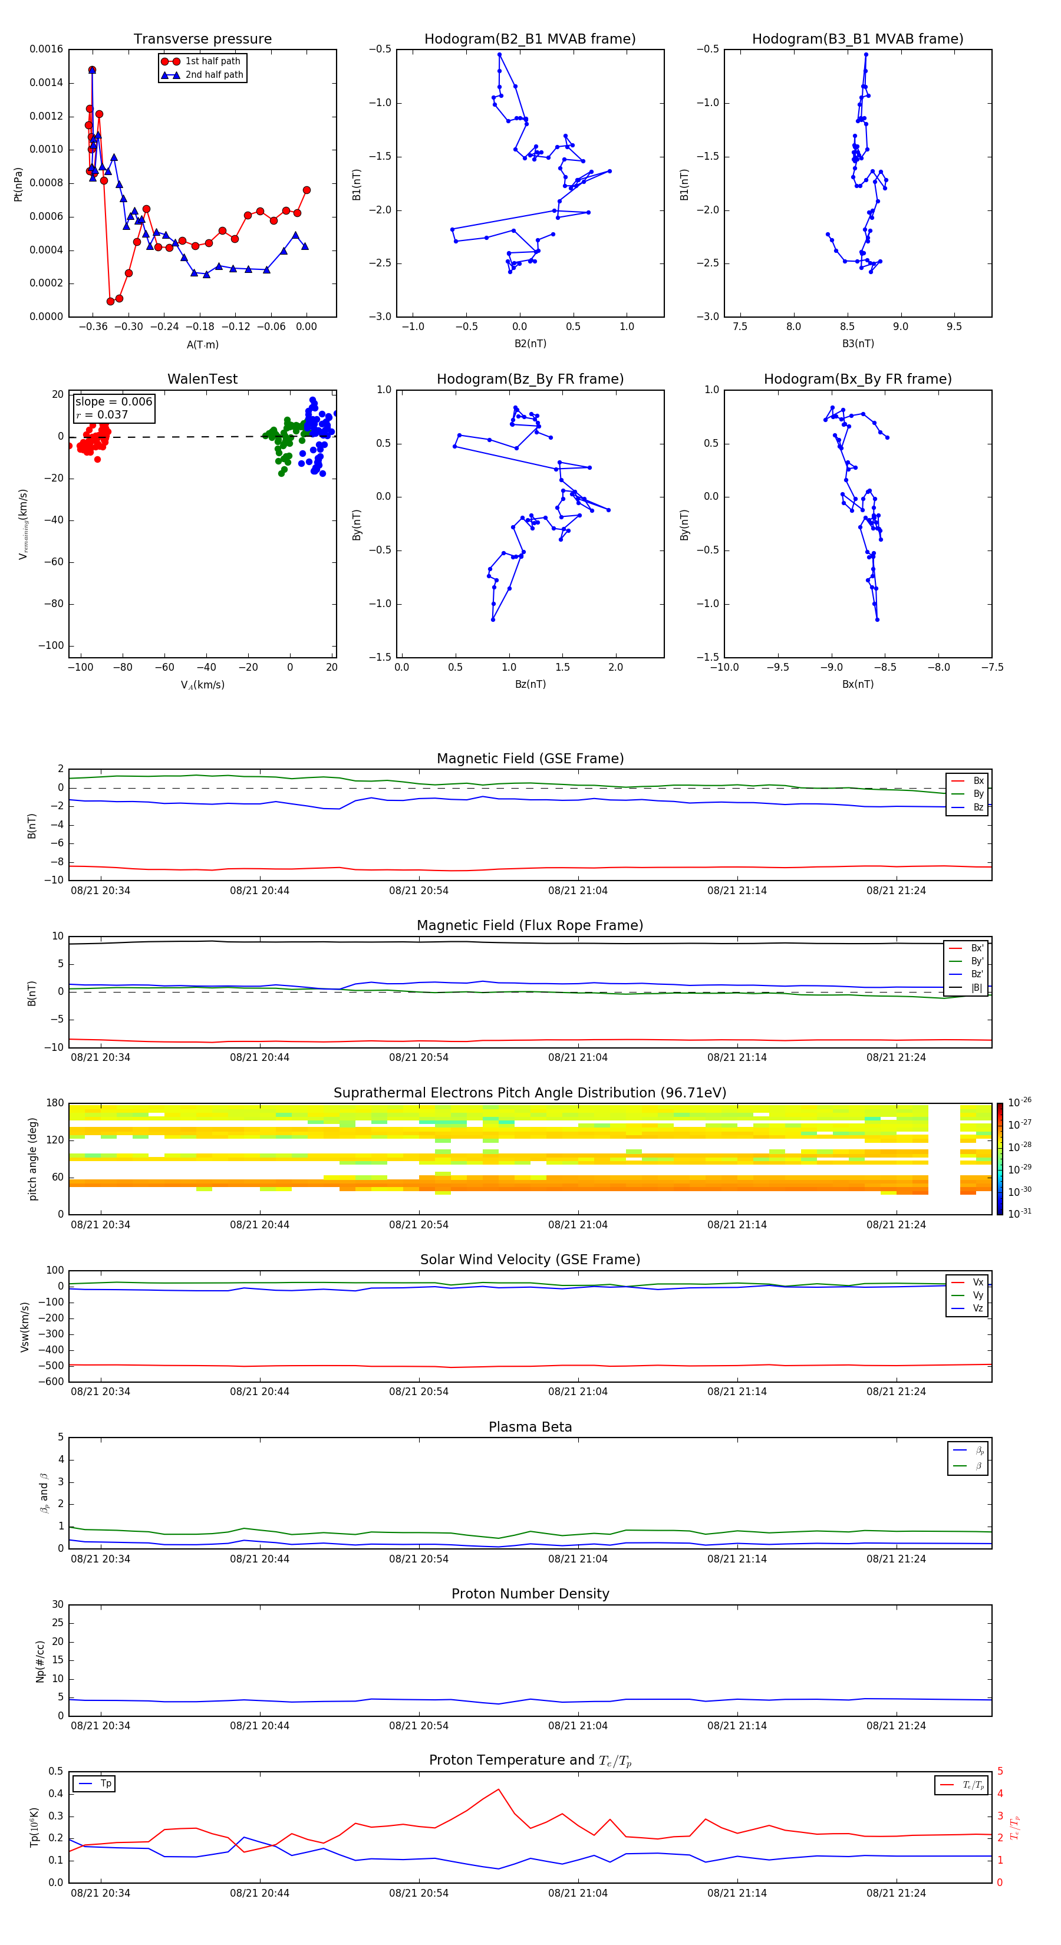Image resolution: width=1061 pixels, height=1945 pixels.
Task: Click the 'Magnetic Field (GSE Frame)' title
Action: [530, 759]
